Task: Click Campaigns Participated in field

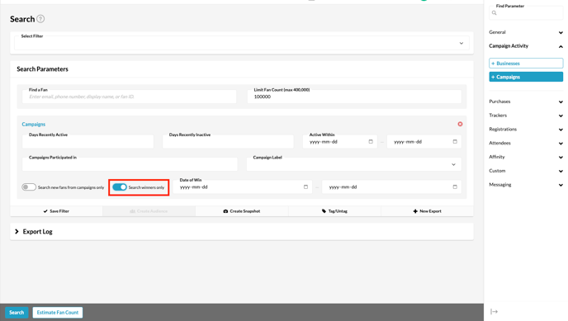Action: point(130,164)
